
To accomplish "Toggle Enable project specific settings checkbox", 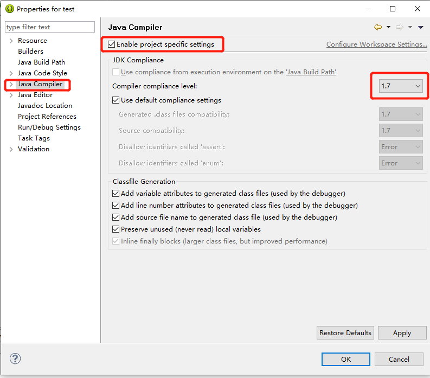I will coord(111,44).
